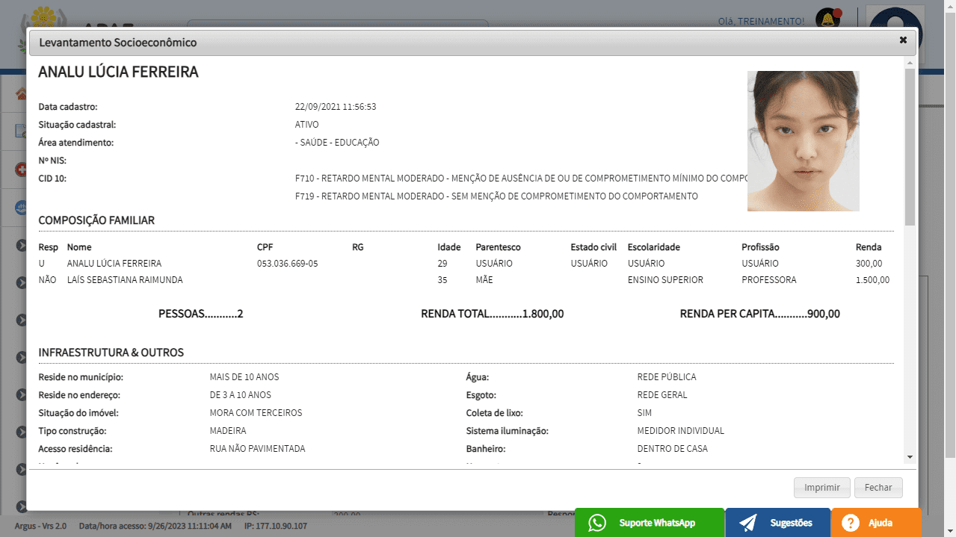Click the question mark Ajuda icon
Image resolution: width=956 pixels, height=537 pixels.
(x=851, y=523)
